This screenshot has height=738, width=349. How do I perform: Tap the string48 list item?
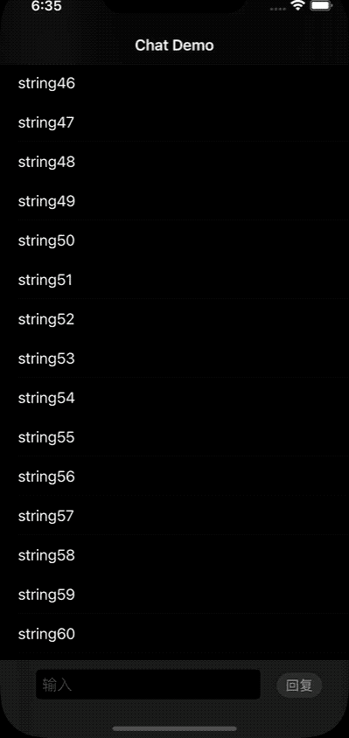tap(174, 162)
